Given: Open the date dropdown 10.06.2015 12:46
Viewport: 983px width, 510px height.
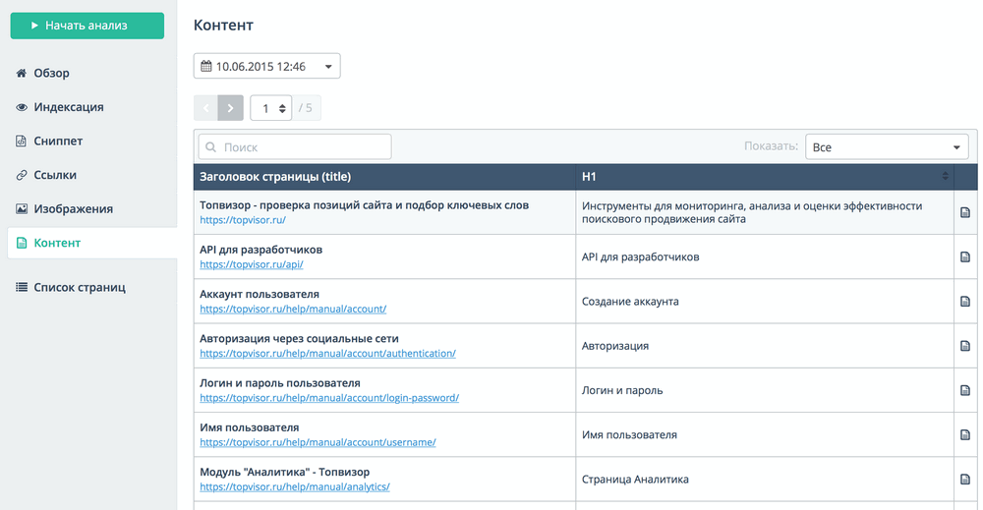Looking at the screenshot, I should point(267,66).
